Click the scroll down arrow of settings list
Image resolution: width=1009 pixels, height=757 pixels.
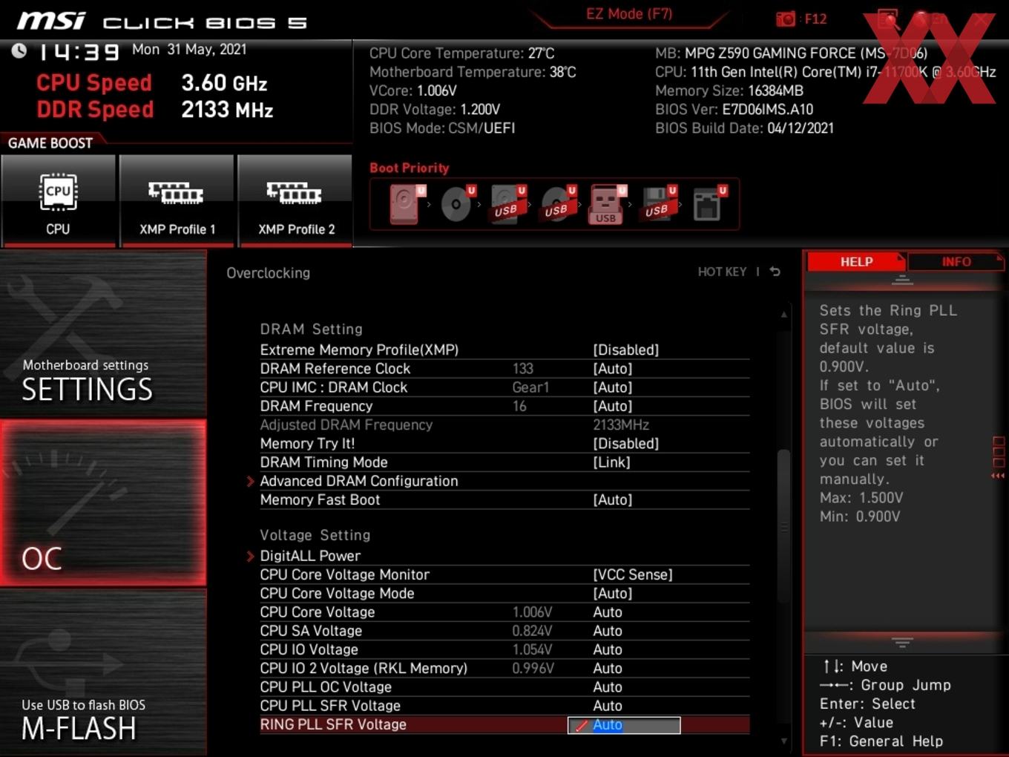(783, 741)
